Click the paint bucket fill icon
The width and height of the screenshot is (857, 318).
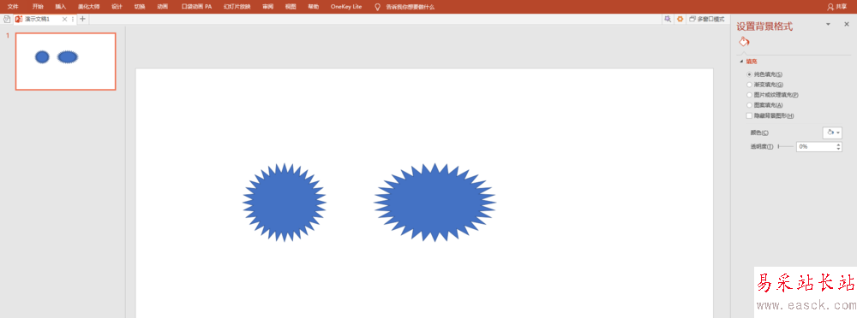tap(744, 42)
